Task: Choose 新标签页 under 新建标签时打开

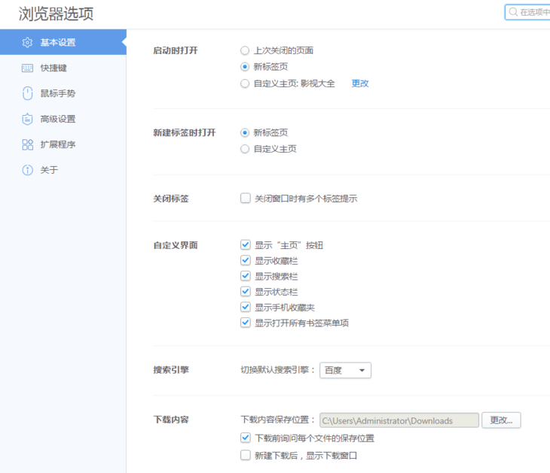Action: (245, 132)
